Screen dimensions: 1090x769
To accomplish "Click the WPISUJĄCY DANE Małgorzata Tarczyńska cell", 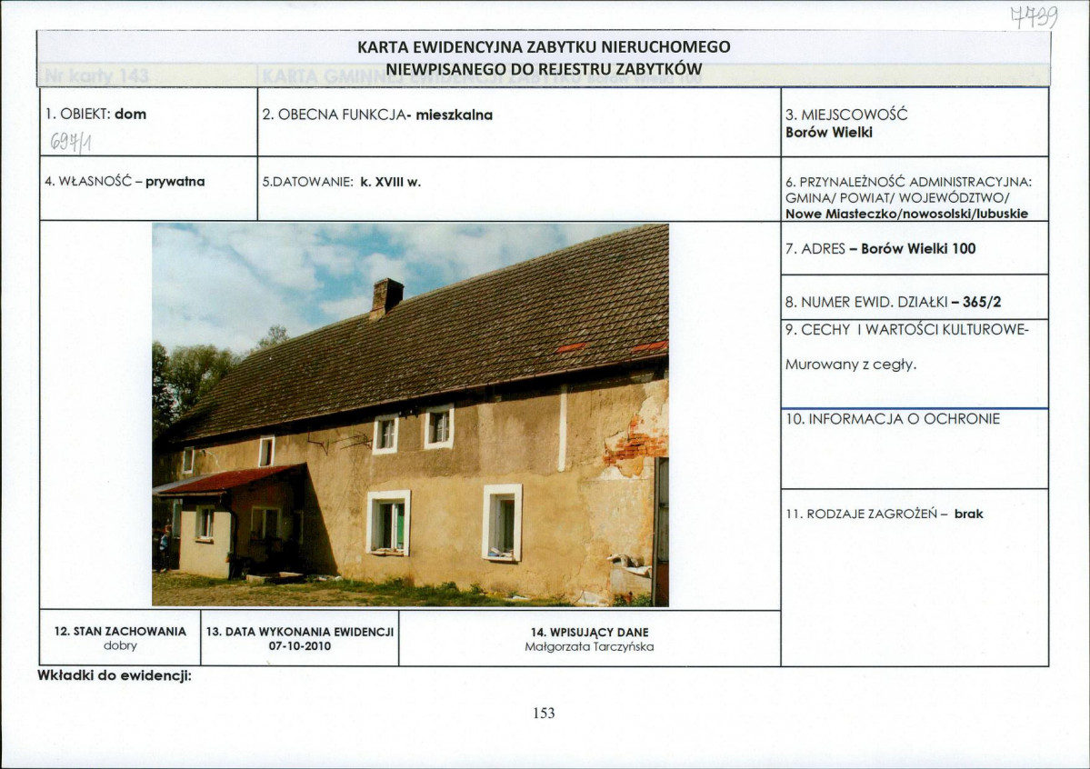I will coord(589,638).
